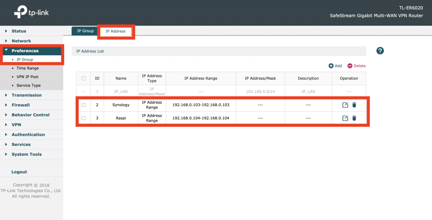Click the edit icon for Synology entry
The height and width of the screenshot is (220, 432).
coord(345,105)
